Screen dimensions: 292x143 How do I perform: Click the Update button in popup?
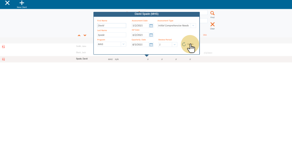tap(188, 44)
